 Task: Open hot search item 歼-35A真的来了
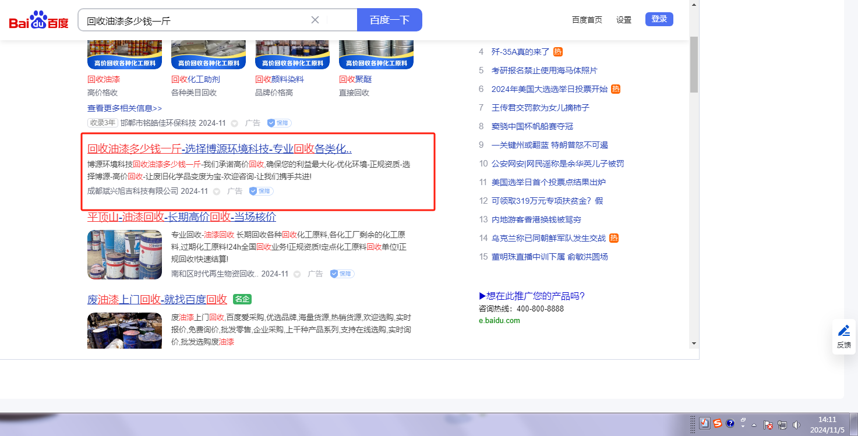[x=520, y=52]
